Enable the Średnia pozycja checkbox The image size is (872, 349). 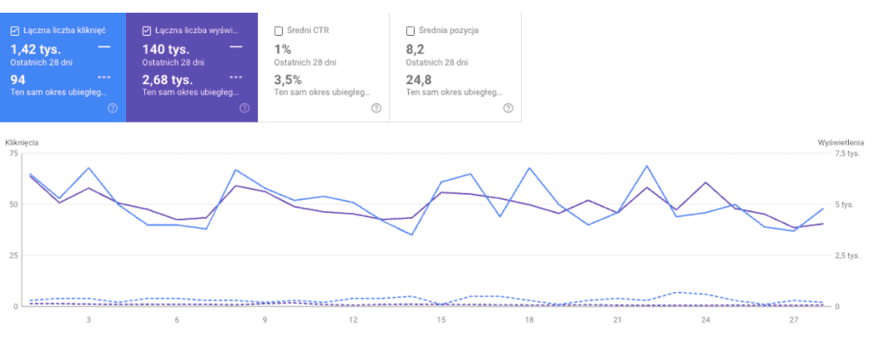pos(410,31)
